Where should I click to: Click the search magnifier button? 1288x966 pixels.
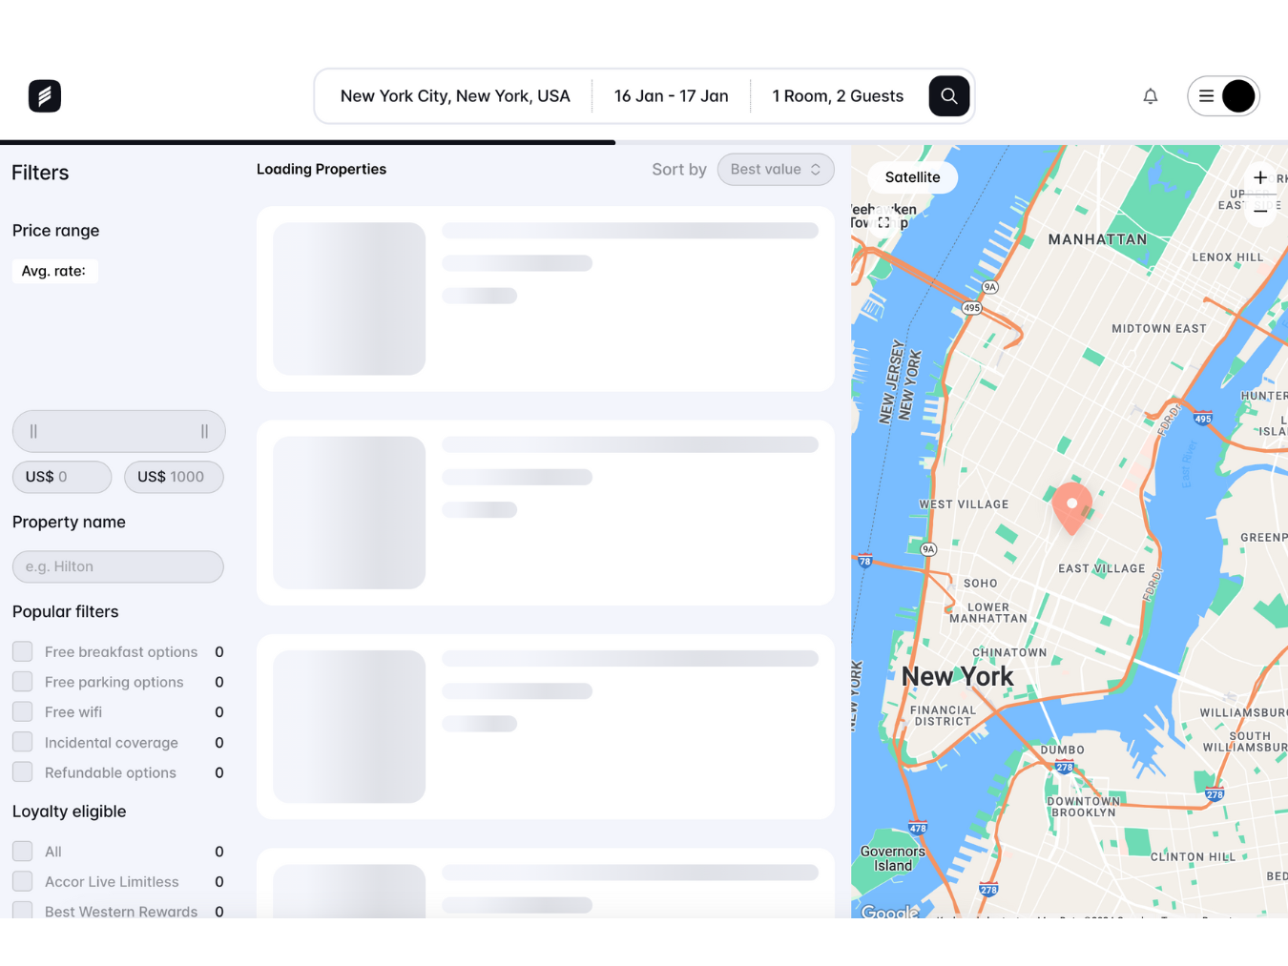click(x=948, y=96)
